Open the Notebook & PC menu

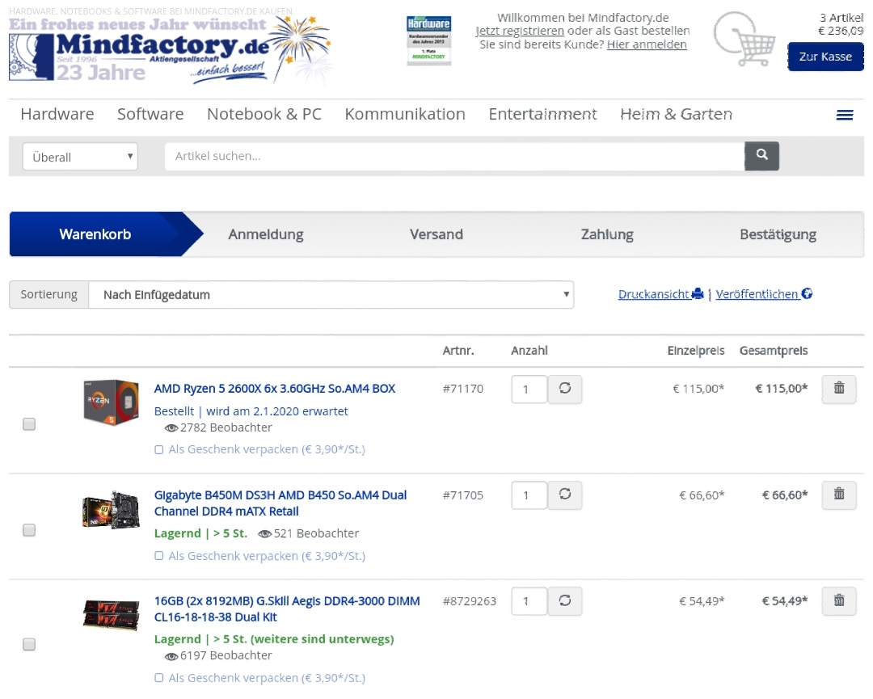pyautogui.click(x=264, y=114)
